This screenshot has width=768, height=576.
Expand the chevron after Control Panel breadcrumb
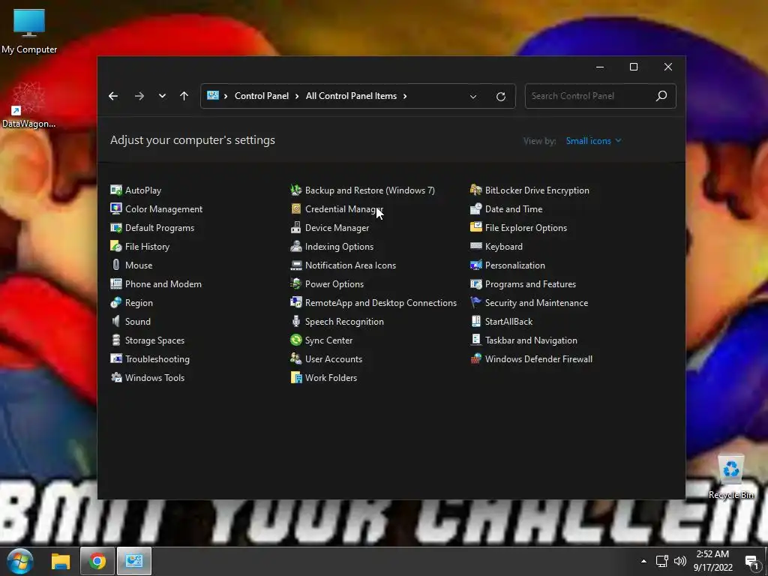[x=297, y=96]
